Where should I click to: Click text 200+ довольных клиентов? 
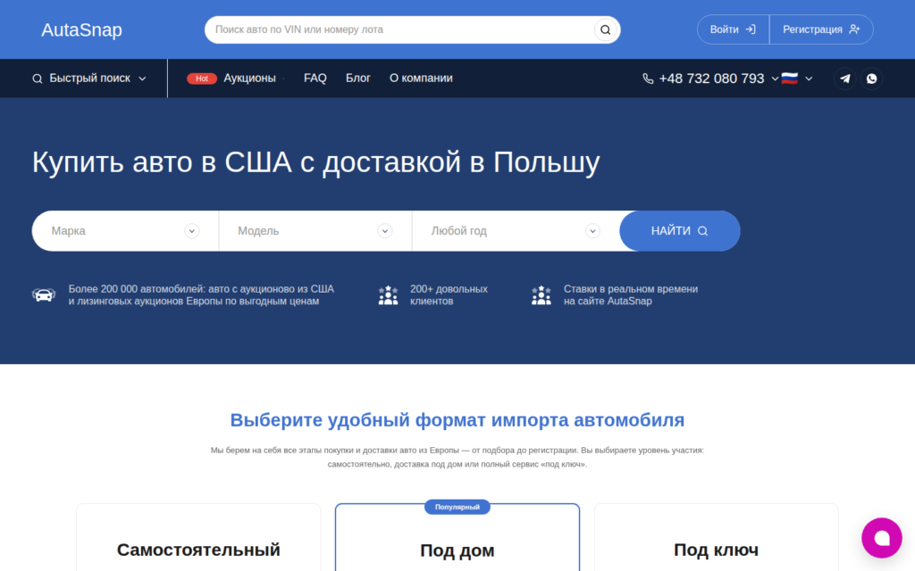pyautogui.click(x=449, y=295)
